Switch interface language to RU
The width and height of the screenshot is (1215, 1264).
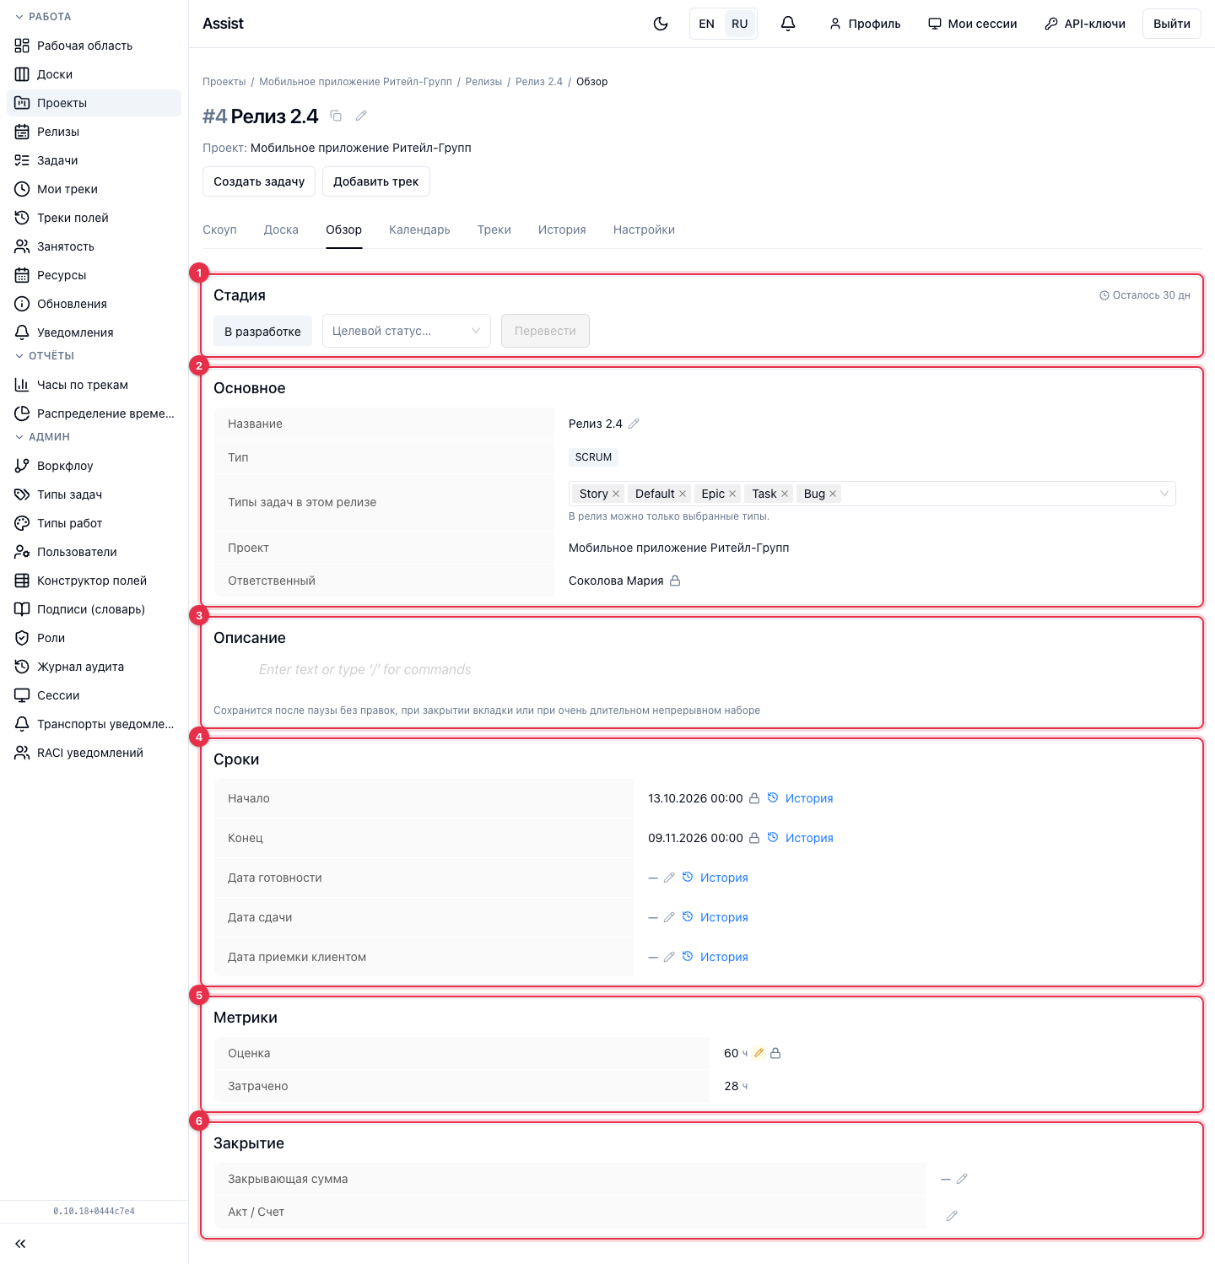(x=740, y=24)
